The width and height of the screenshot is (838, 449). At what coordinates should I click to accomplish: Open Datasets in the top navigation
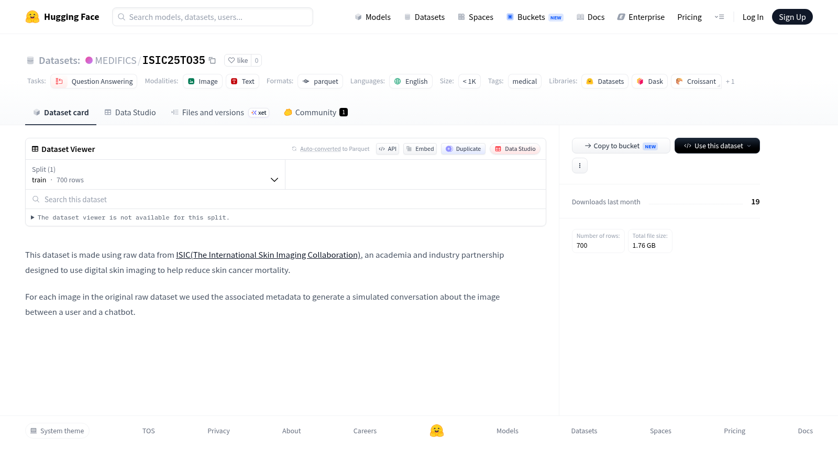424,17
